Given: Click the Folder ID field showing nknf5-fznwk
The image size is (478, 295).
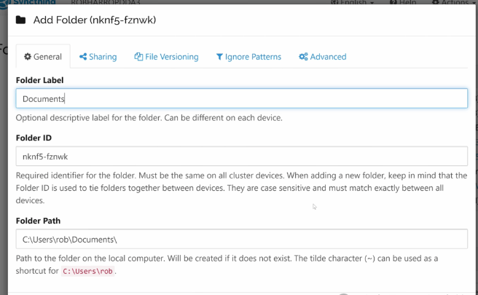Looking at the screenshot, I should point(242,157).
